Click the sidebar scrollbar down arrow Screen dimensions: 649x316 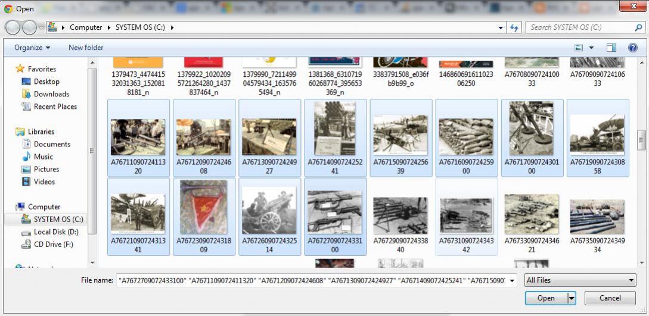pyautogui.click(x=92, y=262)
